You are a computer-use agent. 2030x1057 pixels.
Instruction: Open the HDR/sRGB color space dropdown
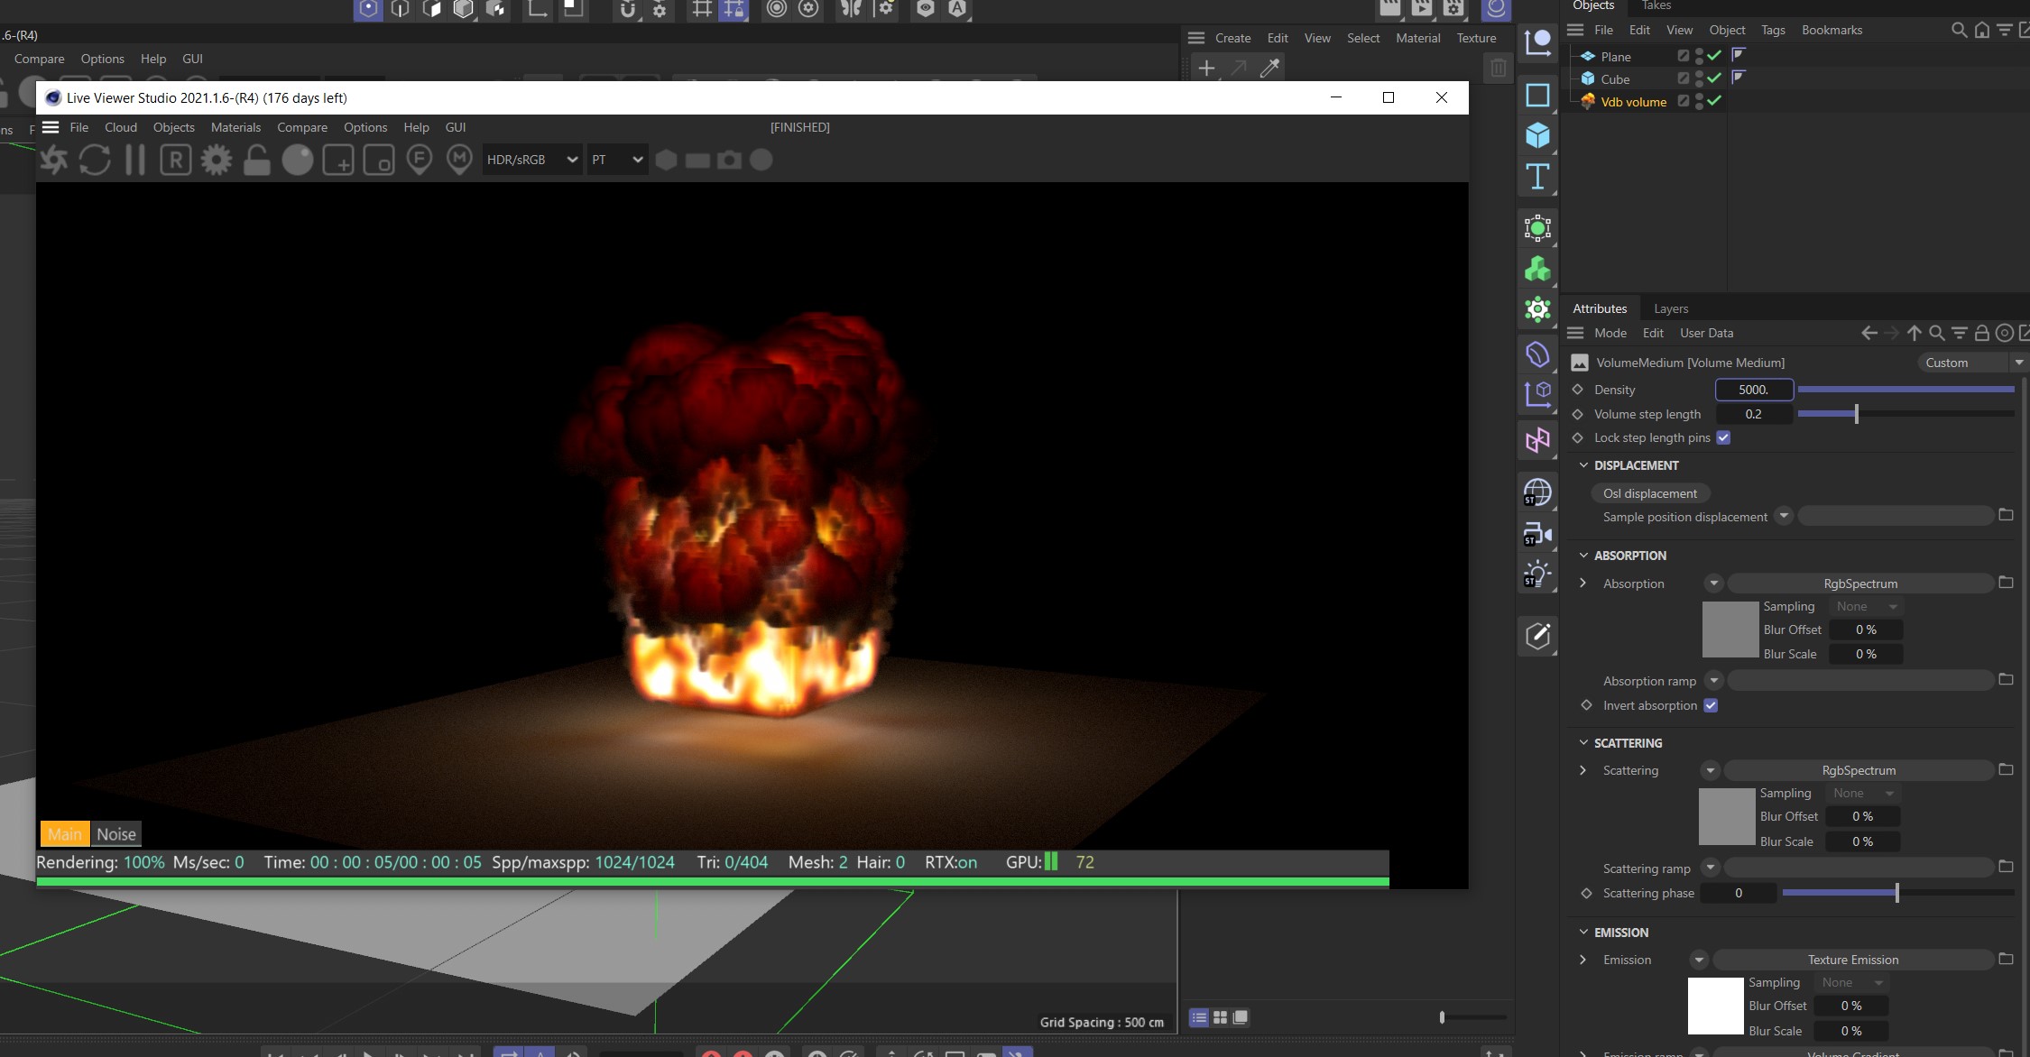point(531,160)
